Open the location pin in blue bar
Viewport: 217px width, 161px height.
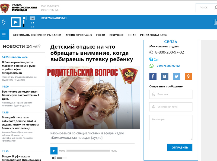pos(4,22)
